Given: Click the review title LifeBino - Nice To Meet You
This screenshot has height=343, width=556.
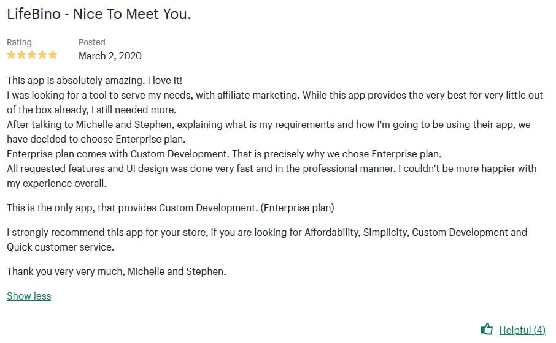Looking at the screenshot, I should pos(99,14).
